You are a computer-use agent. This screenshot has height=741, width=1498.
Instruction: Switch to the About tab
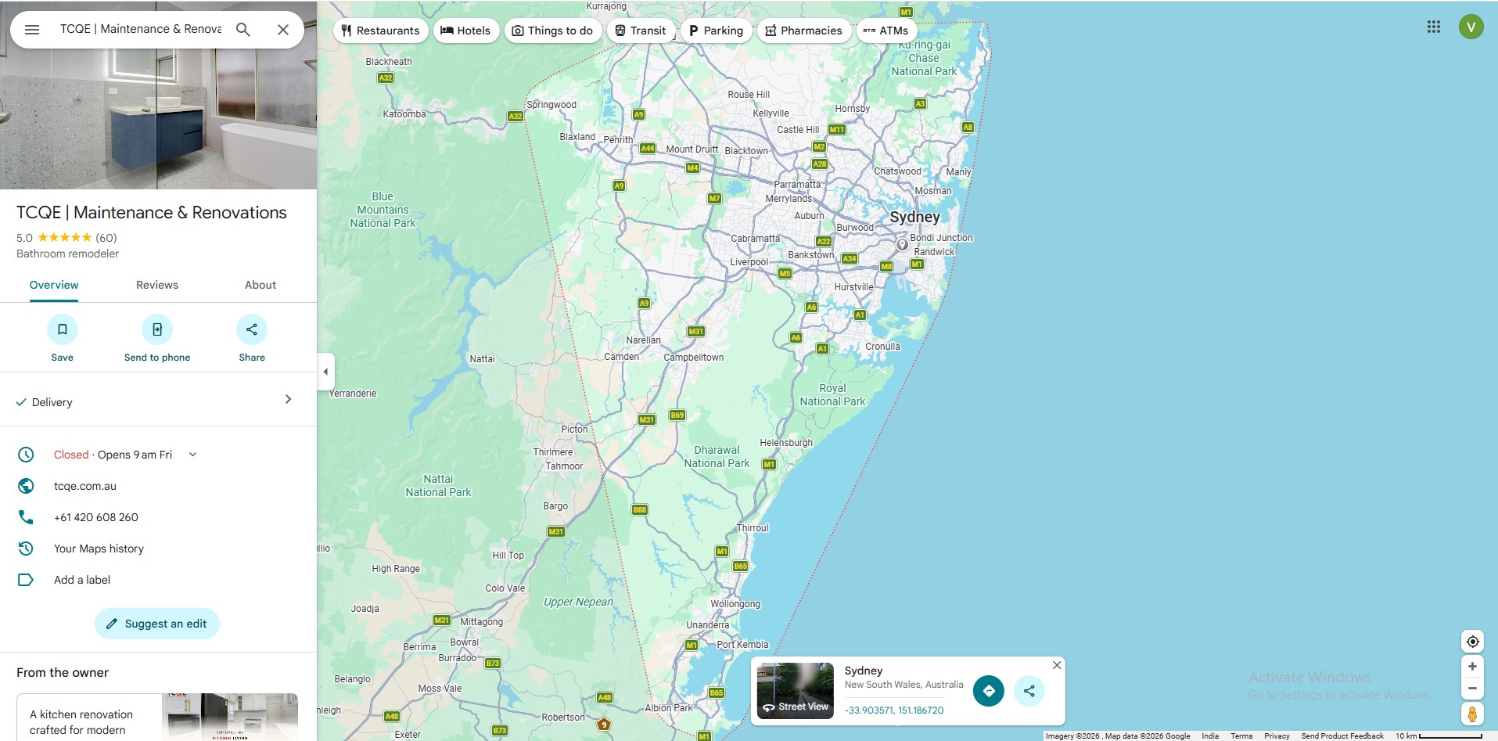tap(260, 285)
